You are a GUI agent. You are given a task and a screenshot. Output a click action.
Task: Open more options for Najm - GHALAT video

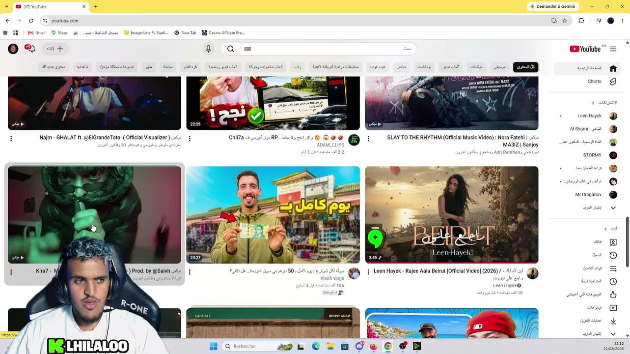point(11,139)
